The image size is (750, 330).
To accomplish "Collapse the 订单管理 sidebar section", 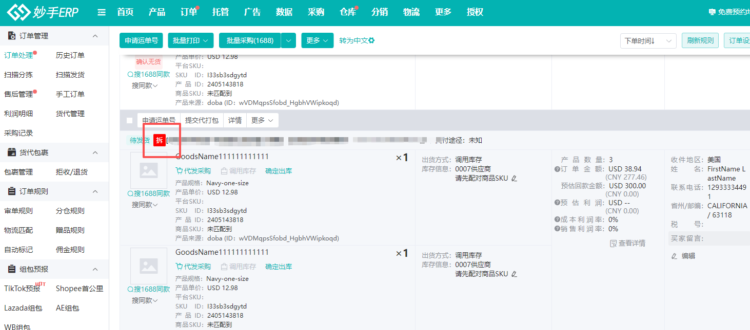I will tap(95, 36).
